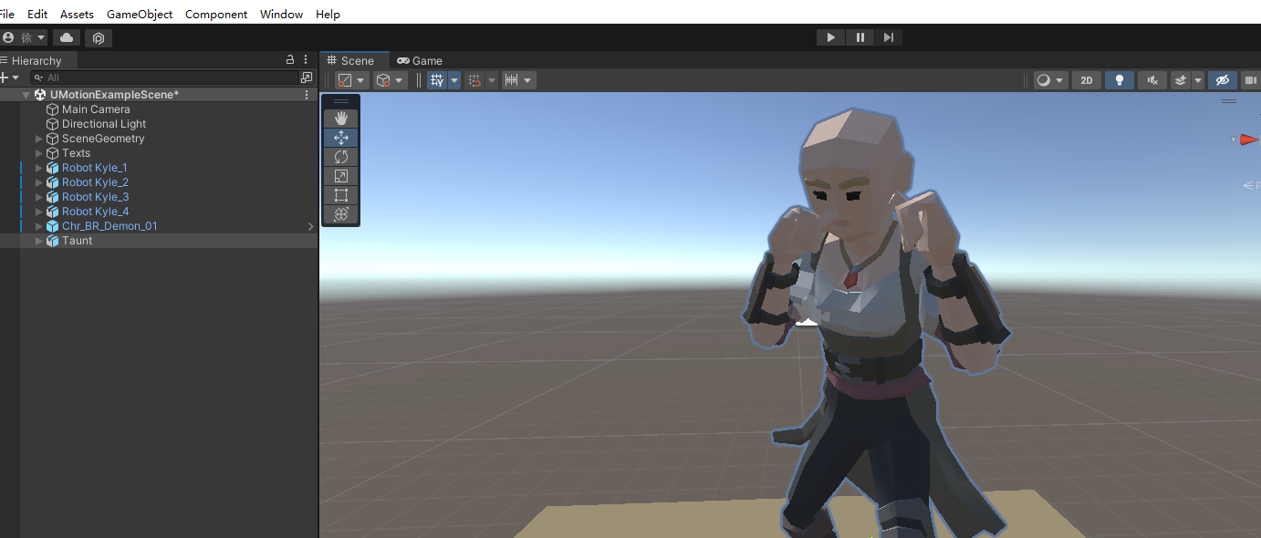The height and width of the screenshot is (538, 1261).
Task: Click the Hierarchy lock icon
Action: 290,60
